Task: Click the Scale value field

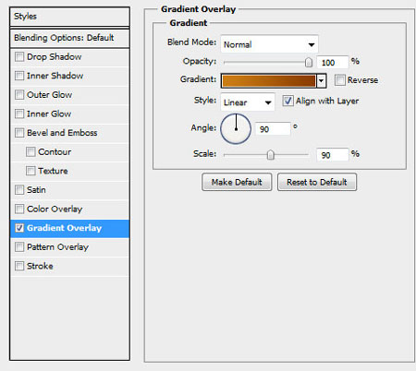Action: [333, 155]
